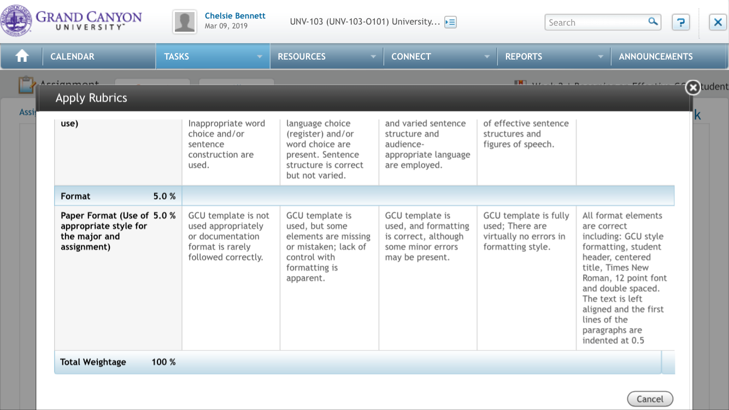Close the Apply Rubrics dialog with round X

pos(692,87)
